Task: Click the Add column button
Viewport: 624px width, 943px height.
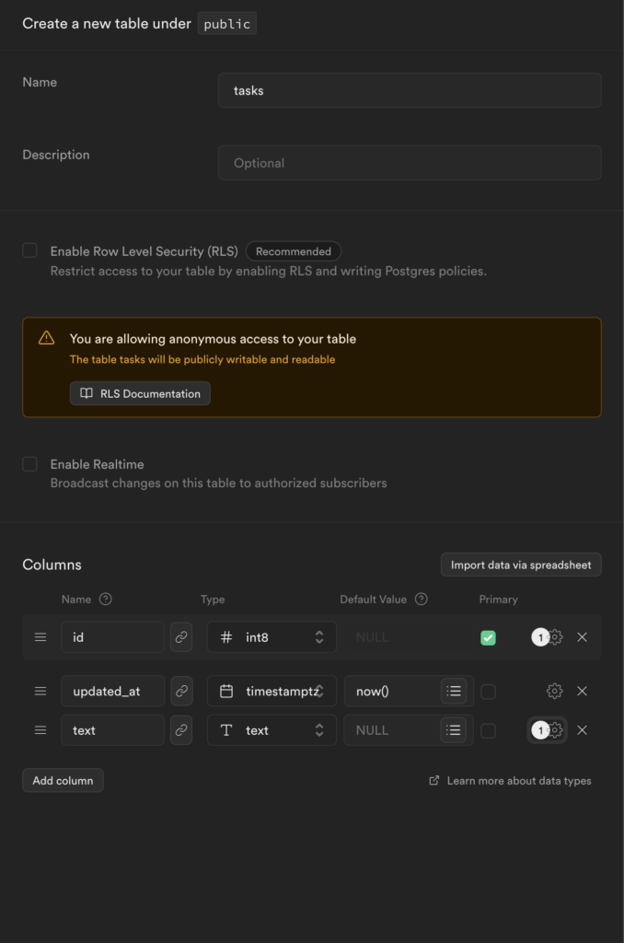Action: 63,780
